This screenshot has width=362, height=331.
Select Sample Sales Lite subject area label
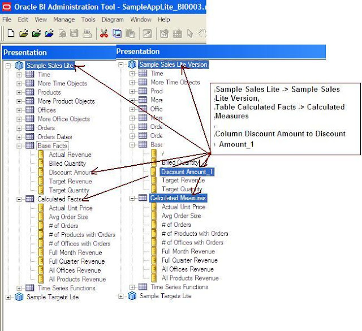pyautogui.click(x=50, y=66)
